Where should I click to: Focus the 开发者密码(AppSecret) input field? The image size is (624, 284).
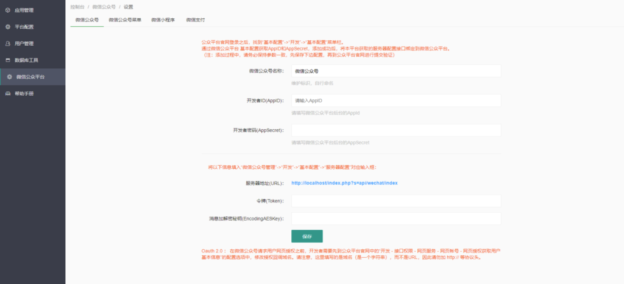396,130
